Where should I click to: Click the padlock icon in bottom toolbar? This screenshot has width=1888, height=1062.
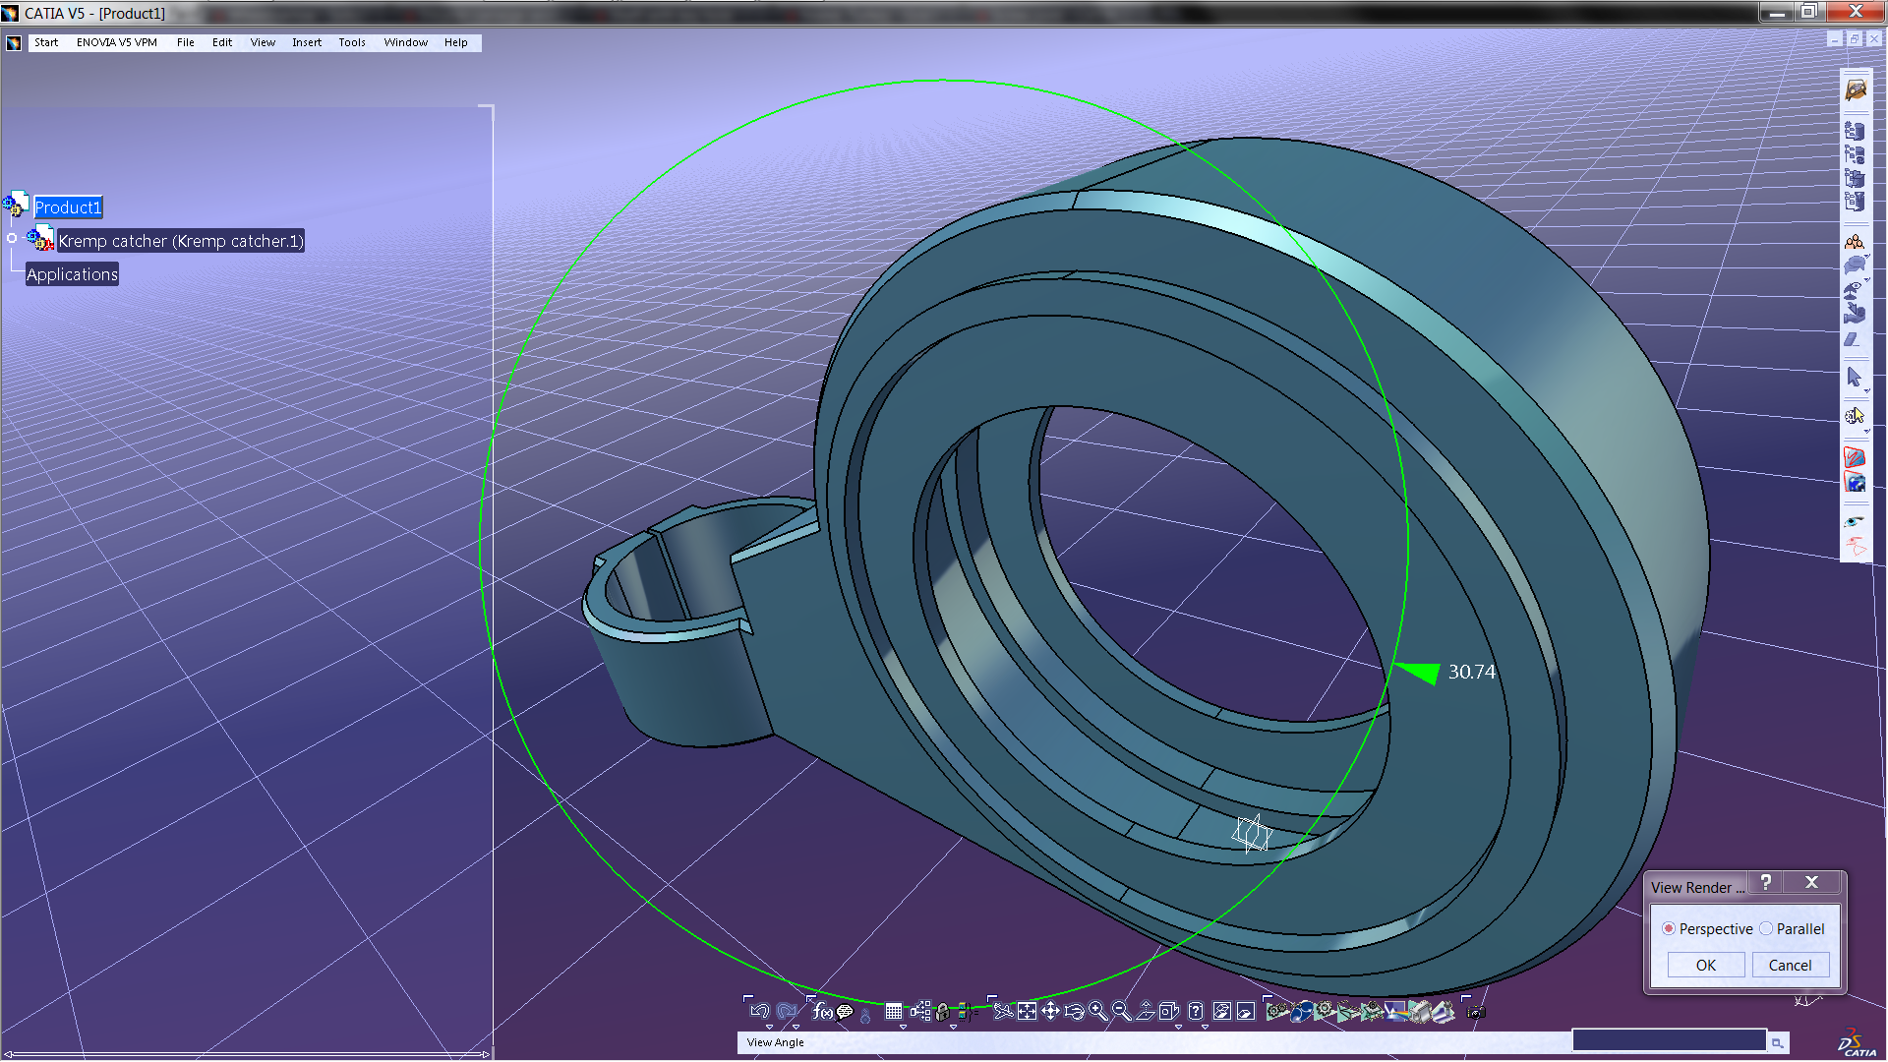[942, 1012]
